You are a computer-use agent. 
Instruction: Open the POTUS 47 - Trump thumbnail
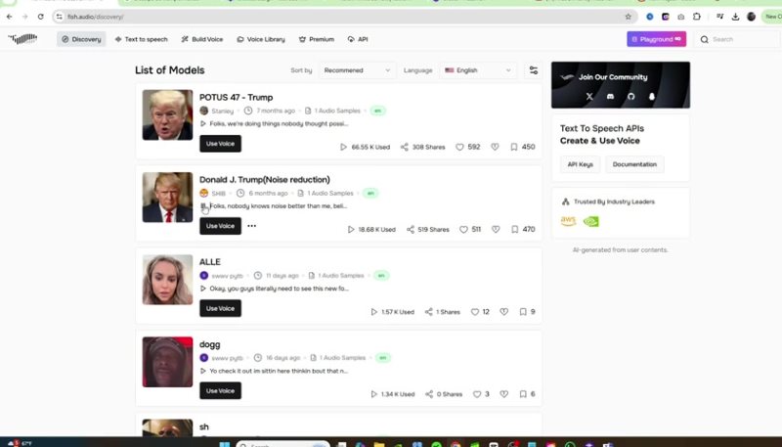pos(167,114)
